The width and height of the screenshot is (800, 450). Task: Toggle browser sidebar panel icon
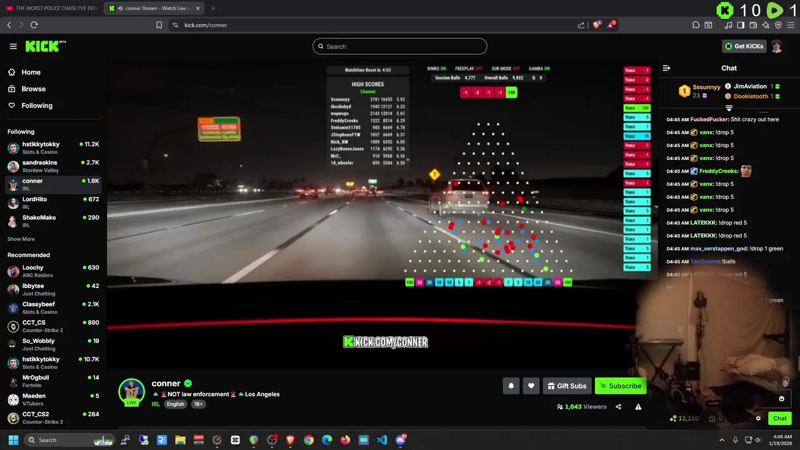741,25
